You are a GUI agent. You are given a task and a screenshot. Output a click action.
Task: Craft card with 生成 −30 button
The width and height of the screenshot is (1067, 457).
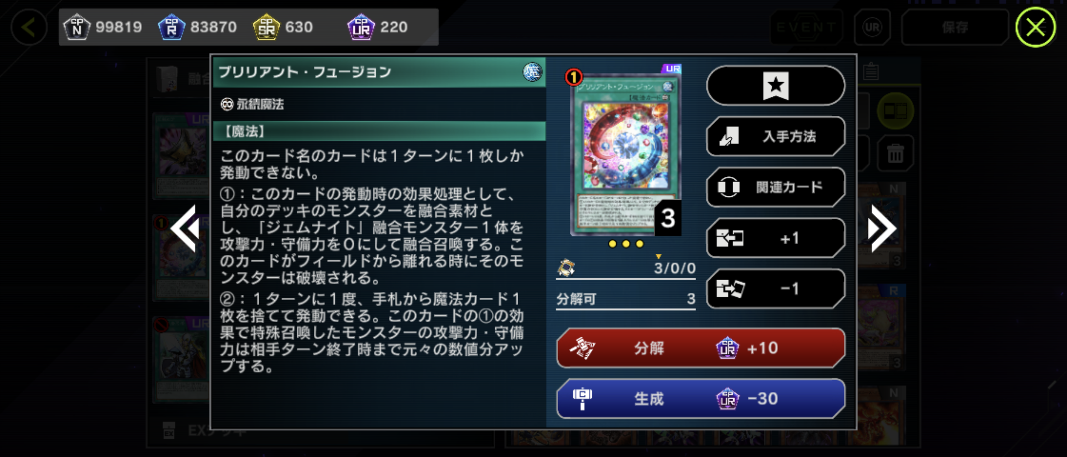701,399
